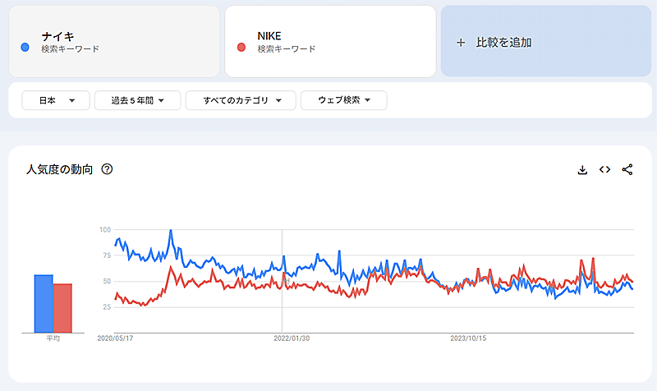Screen dimensions: 657x391
Task: Click the blue line peak near 100
Action: [x=171, y=231]
